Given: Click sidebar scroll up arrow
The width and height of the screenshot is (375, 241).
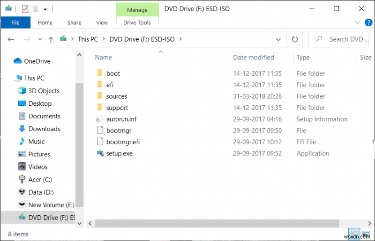Looking at the screenshot, I should (79, 55).
